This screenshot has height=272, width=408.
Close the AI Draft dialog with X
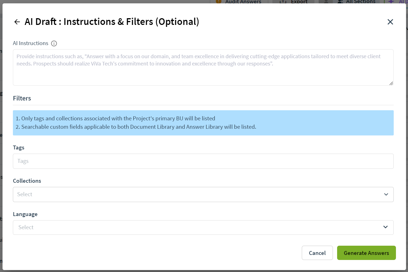390,22
